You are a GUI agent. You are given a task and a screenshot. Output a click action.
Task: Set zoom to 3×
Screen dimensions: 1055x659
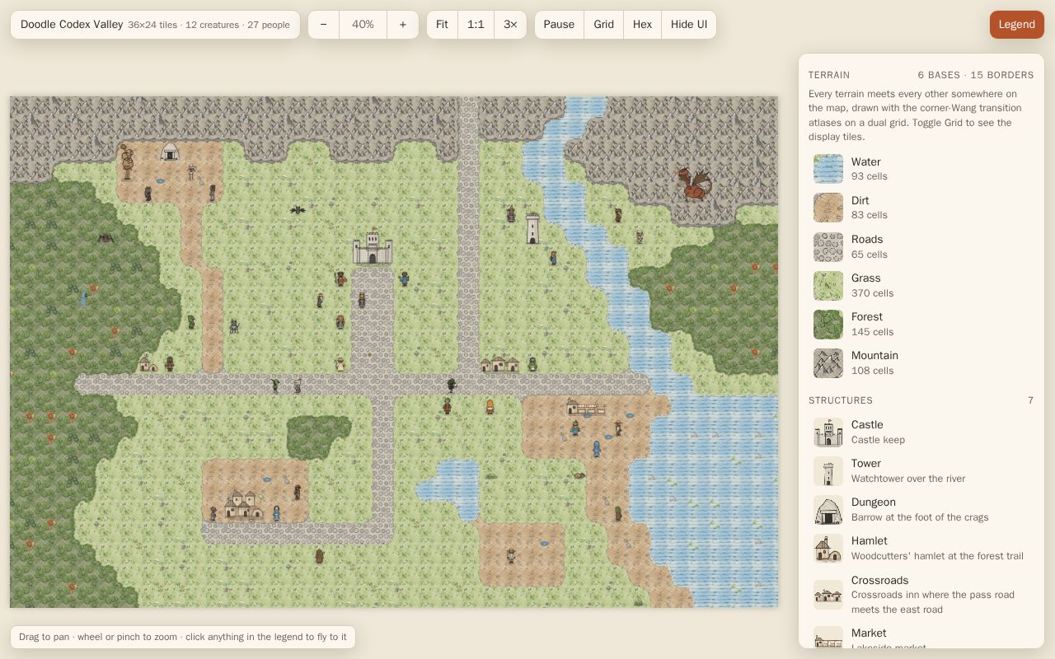[x=510, y=25]
